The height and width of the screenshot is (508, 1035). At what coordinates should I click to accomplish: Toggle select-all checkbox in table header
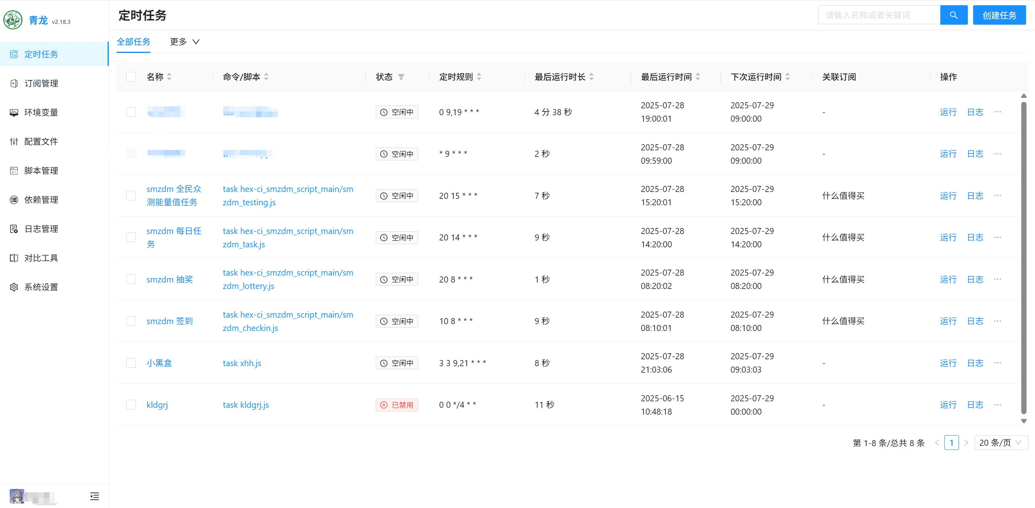tap(131, 77)
